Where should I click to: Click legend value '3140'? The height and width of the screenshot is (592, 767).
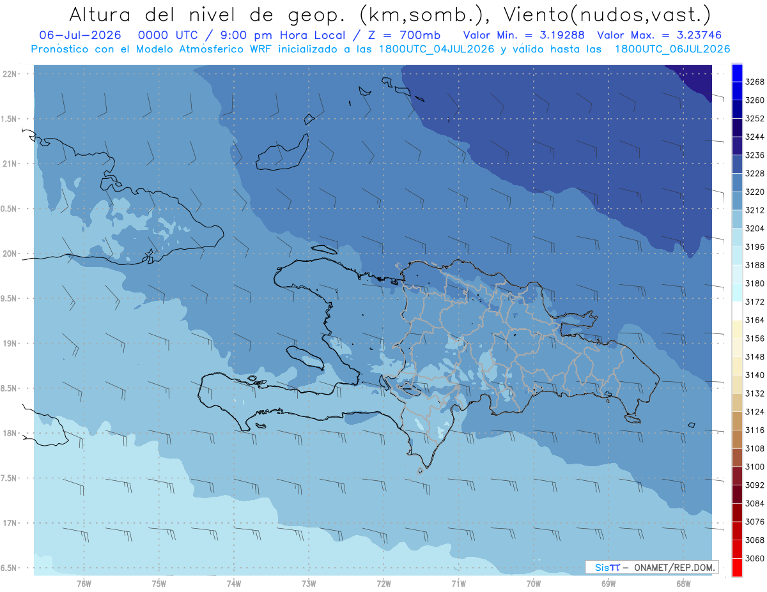(755, 375)
